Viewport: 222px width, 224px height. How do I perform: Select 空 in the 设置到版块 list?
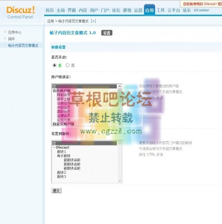pyautogui.click(x=84, y=143)
